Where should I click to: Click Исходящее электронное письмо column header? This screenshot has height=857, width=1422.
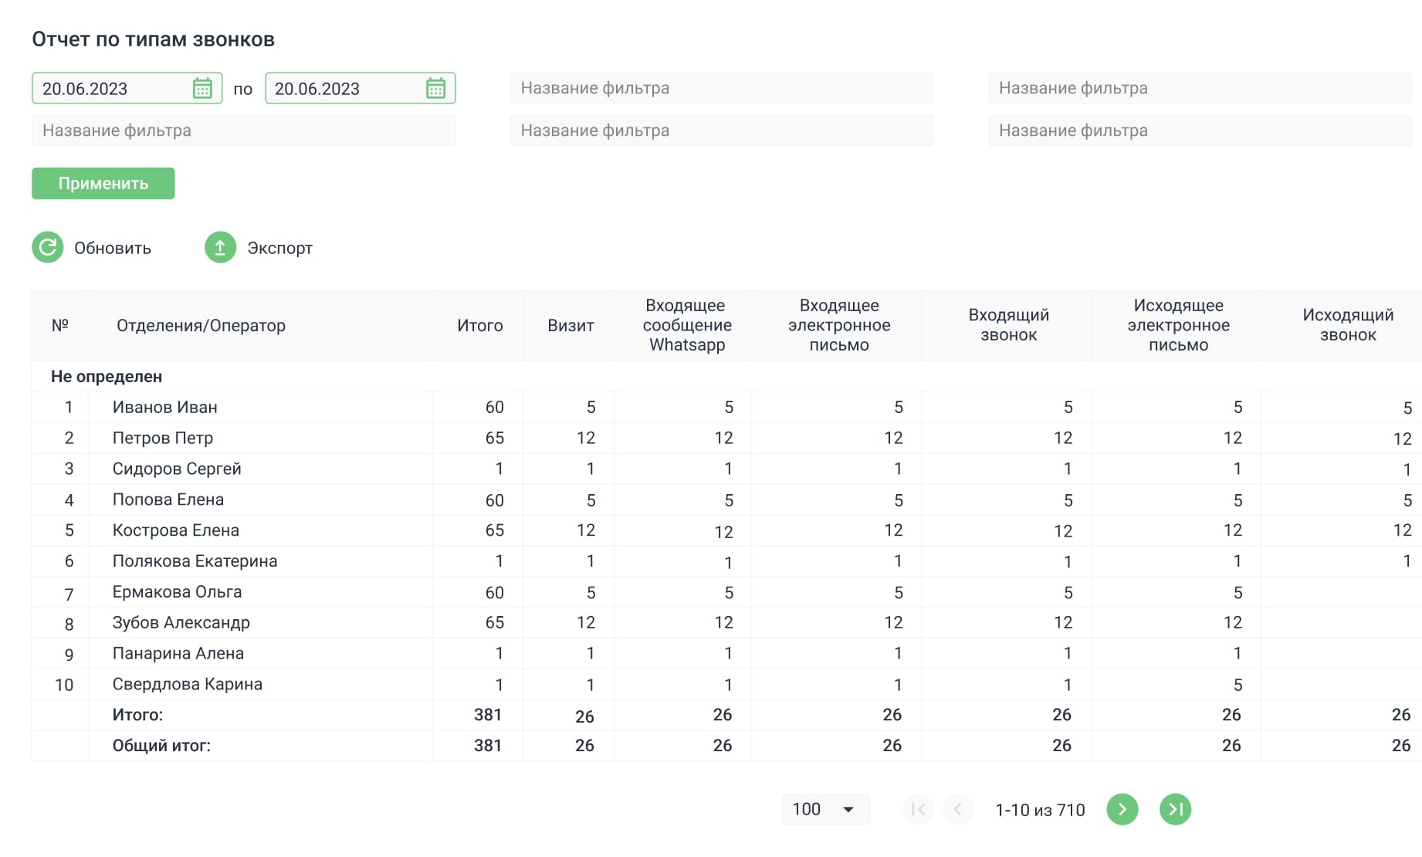(x=1178, y=325)
